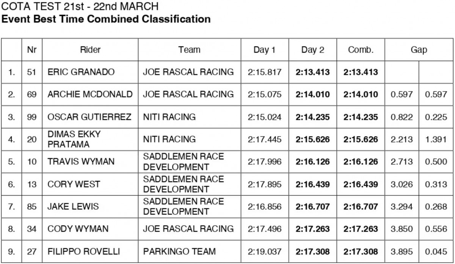455x264 pixels.
Task: Click the Gap column header
Action: 419,50
